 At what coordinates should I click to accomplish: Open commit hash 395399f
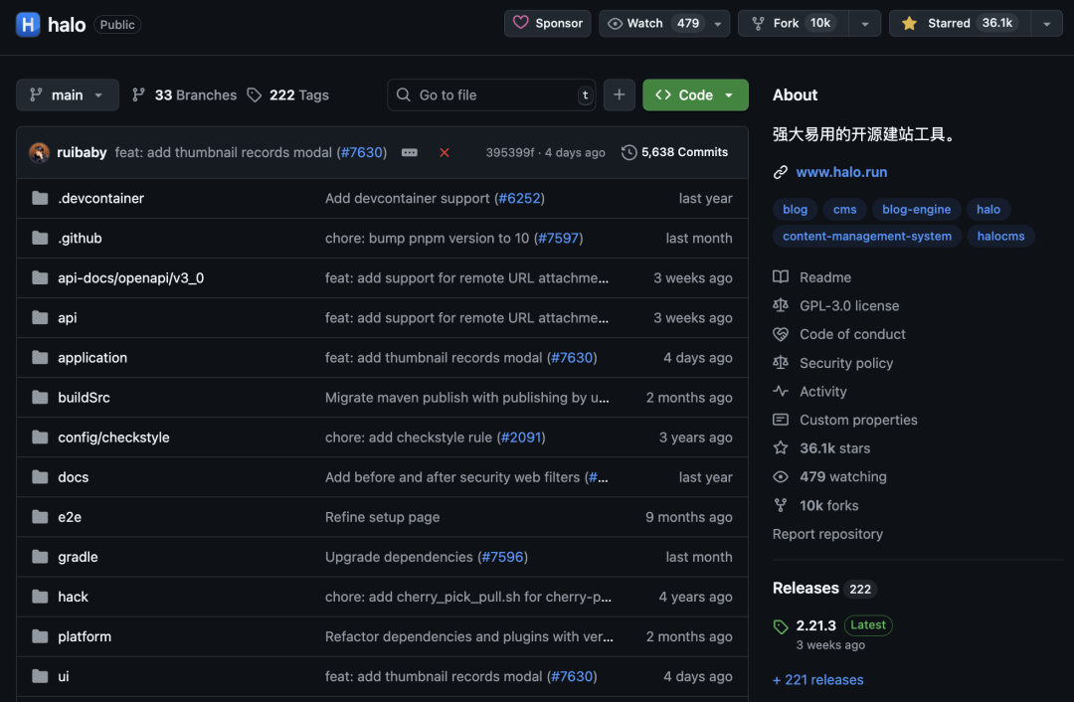(x=509, y=153)
